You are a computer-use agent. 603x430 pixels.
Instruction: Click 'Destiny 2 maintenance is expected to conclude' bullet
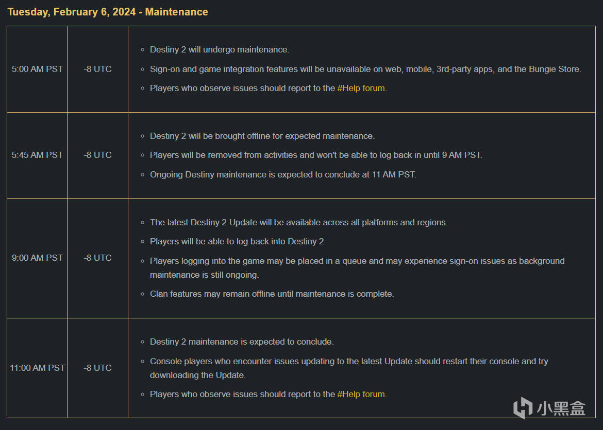[242, 342]
